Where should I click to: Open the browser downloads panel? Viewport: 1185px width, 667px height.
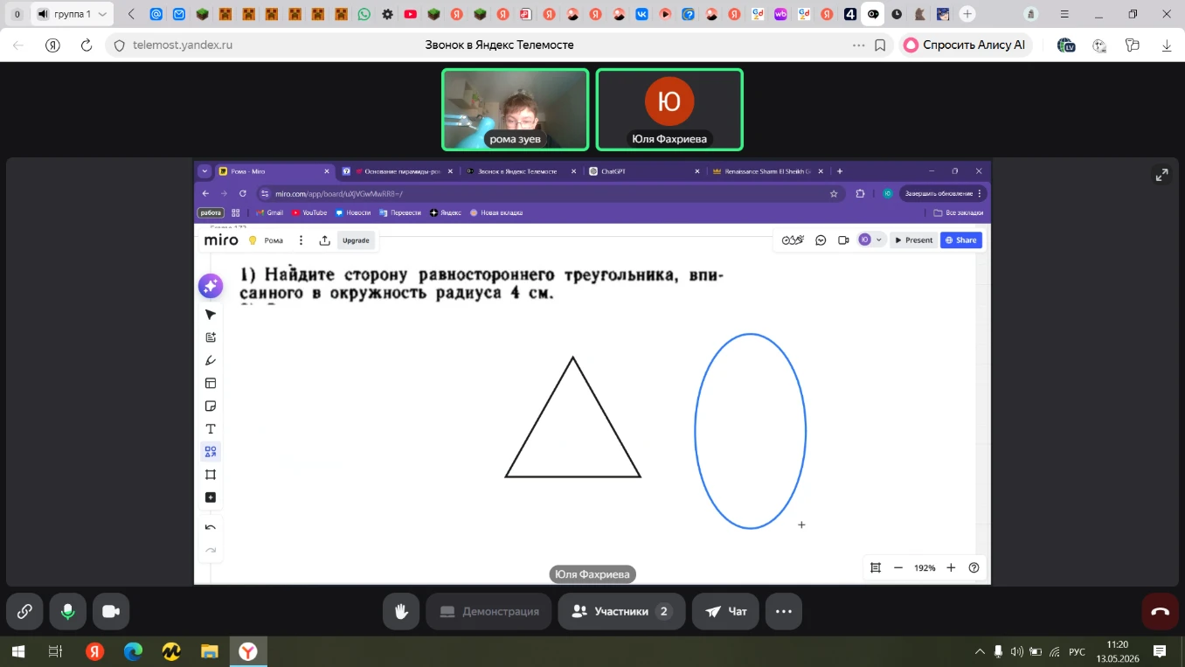pyautogui.click(x=1166, y=45)
